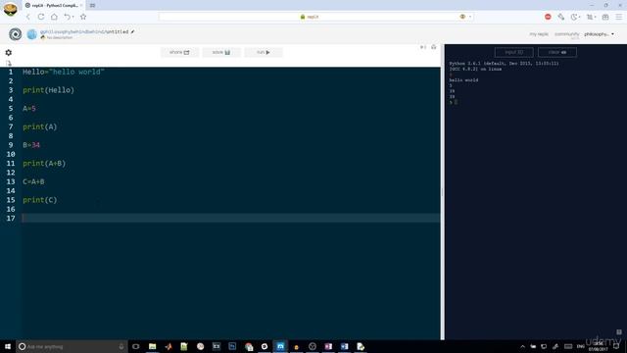Click the save button

click(221, 52)
